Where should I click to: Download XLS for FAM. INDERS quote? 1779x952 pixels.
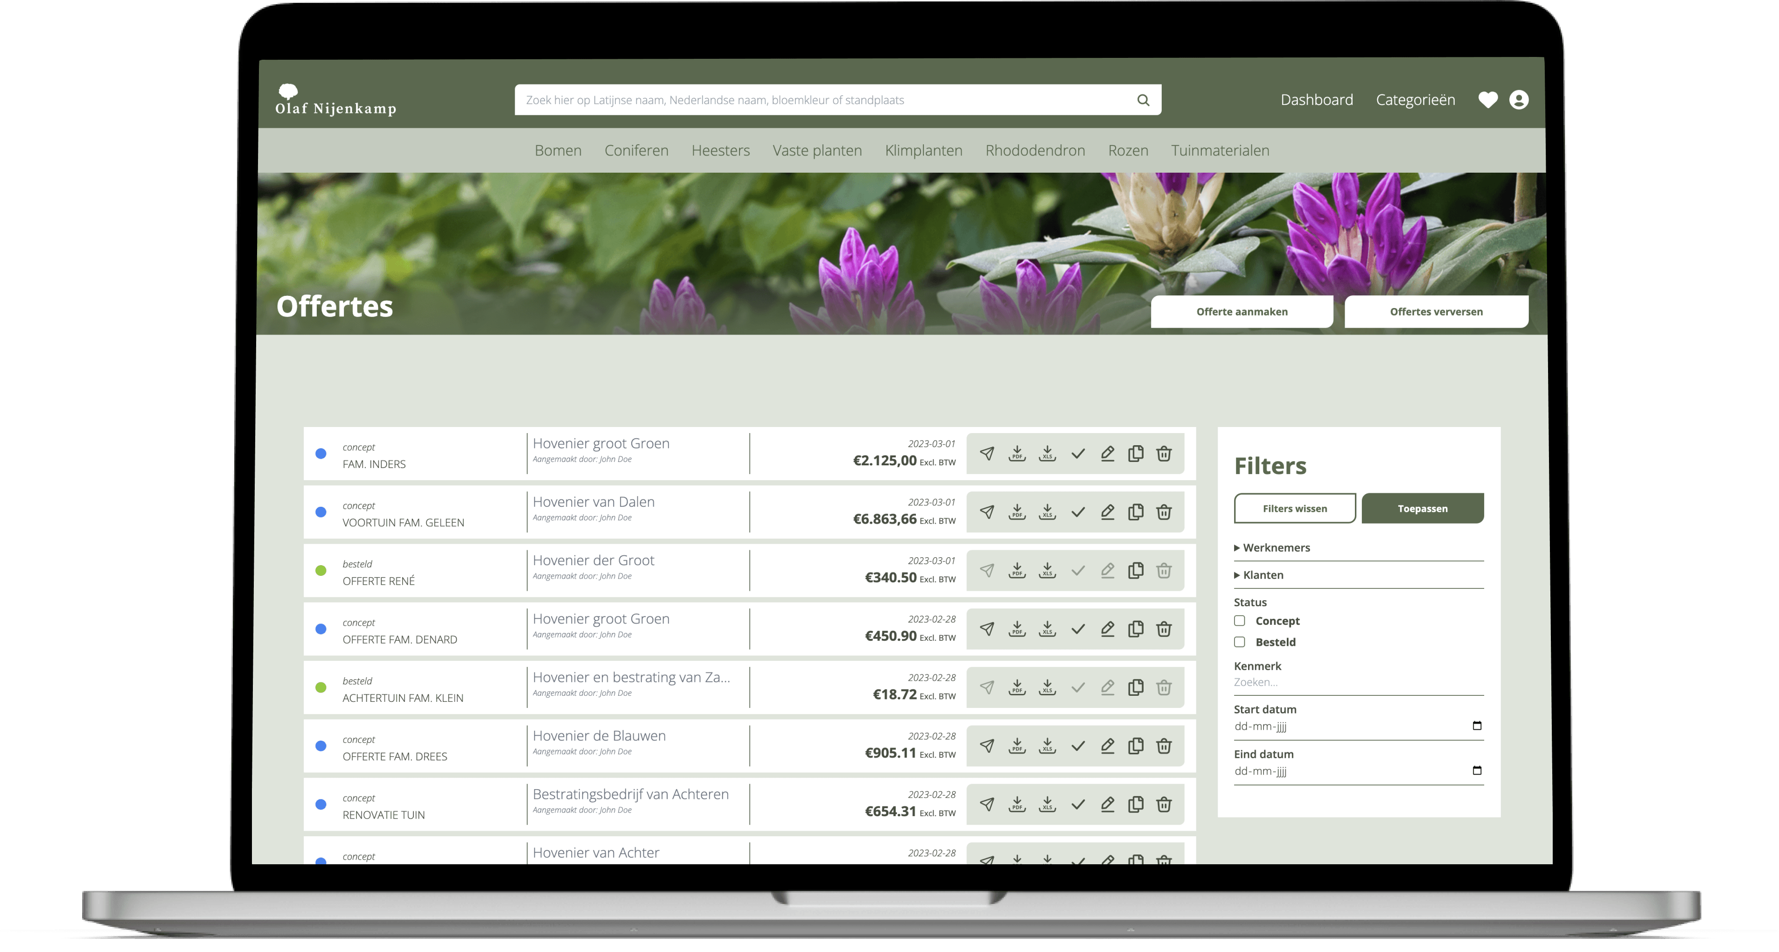tap(1047, 454)
